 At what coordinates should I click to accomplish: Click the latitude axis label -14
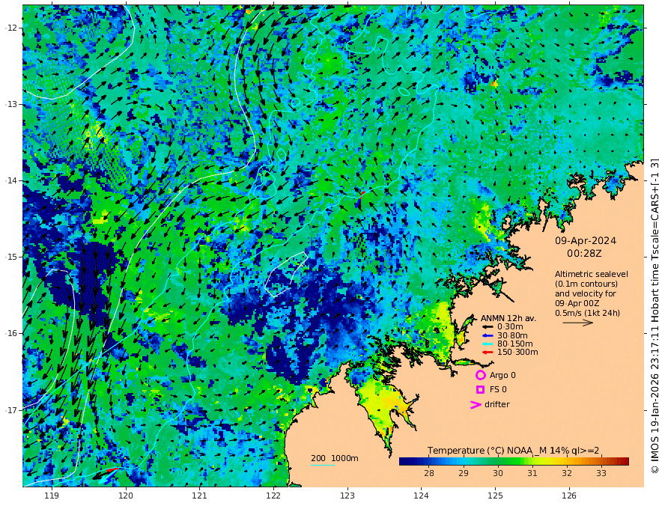[x=11, y=180]
